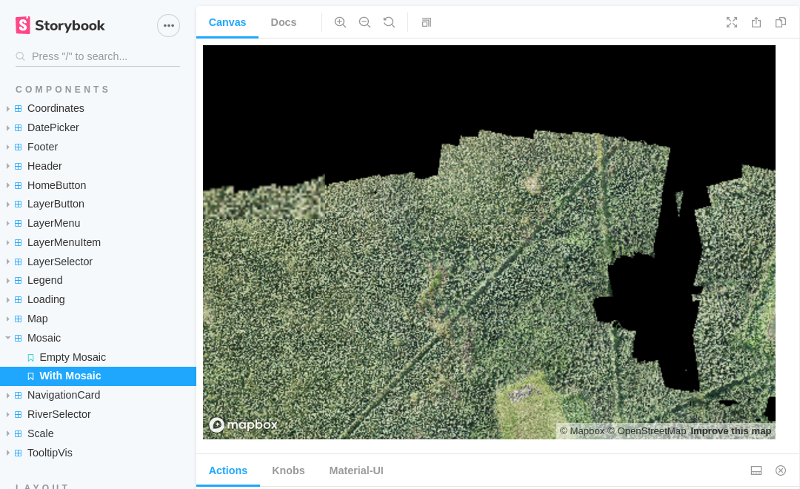Open the Knobs panel tab
This screenshot has width=800, height=489.
tap(288, 470)
